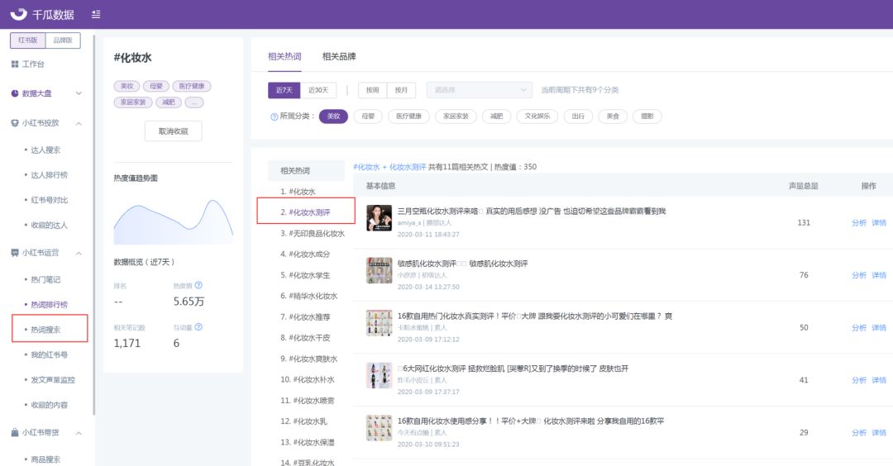Click the 医疗健康 tag under the #化妆水 heading

(192, 86)
